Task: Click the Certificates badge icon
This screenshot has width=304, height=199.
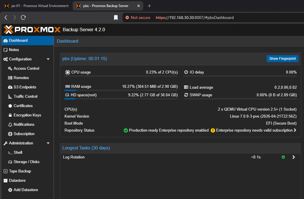Action: pyautogui.click(x=10, y=106)
